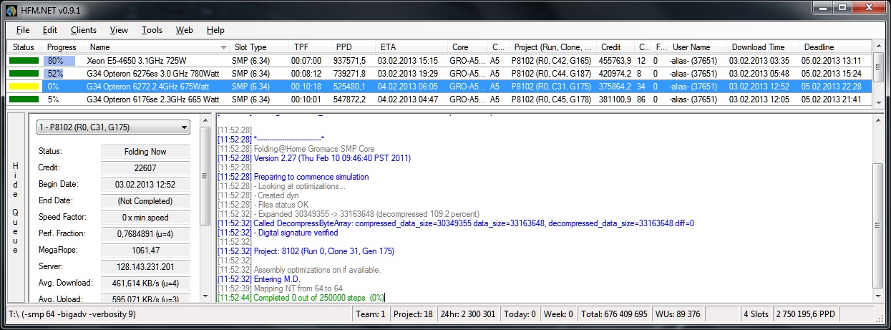The height and width of the screenshot is (330, 891).
Task: Click status bar Team: 1
Action: click(371, 314)
